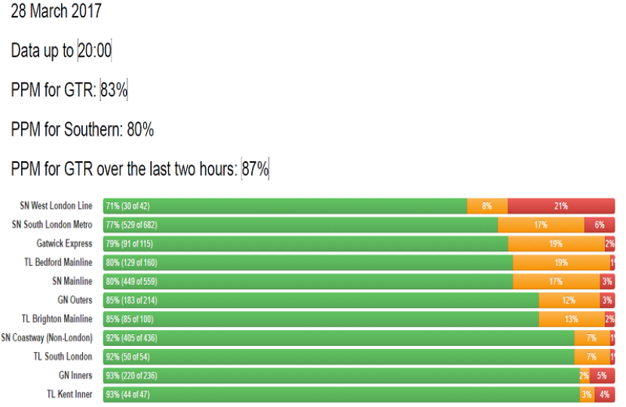Click the Gatwick Express row label
This screenshot has width=626, height=407.
[65, 243]
